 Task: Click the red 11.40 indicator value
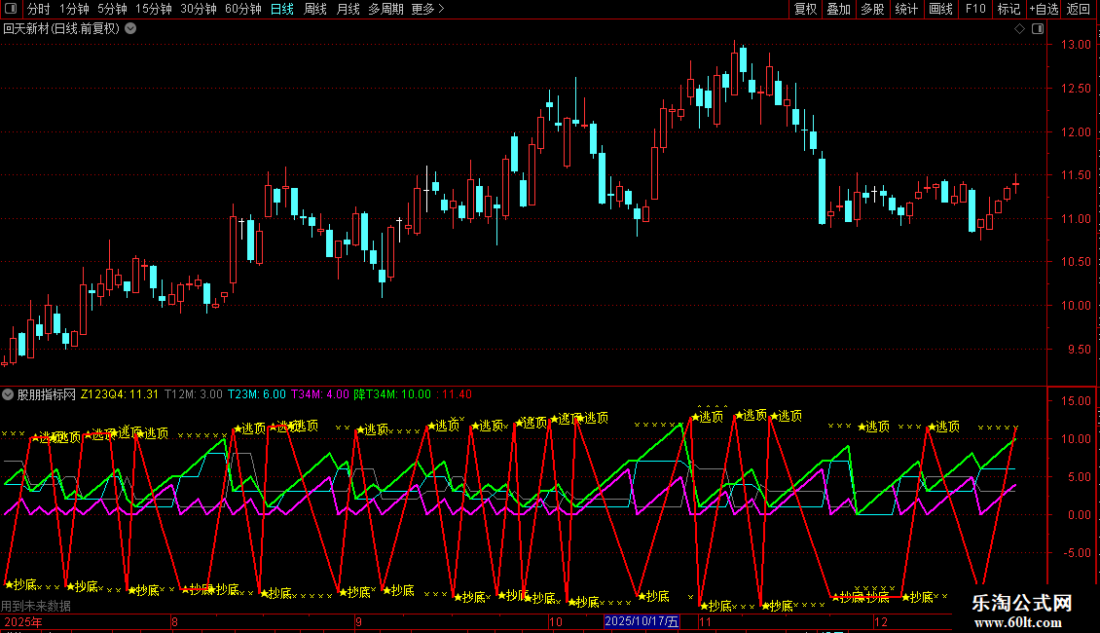click(457, 394)
